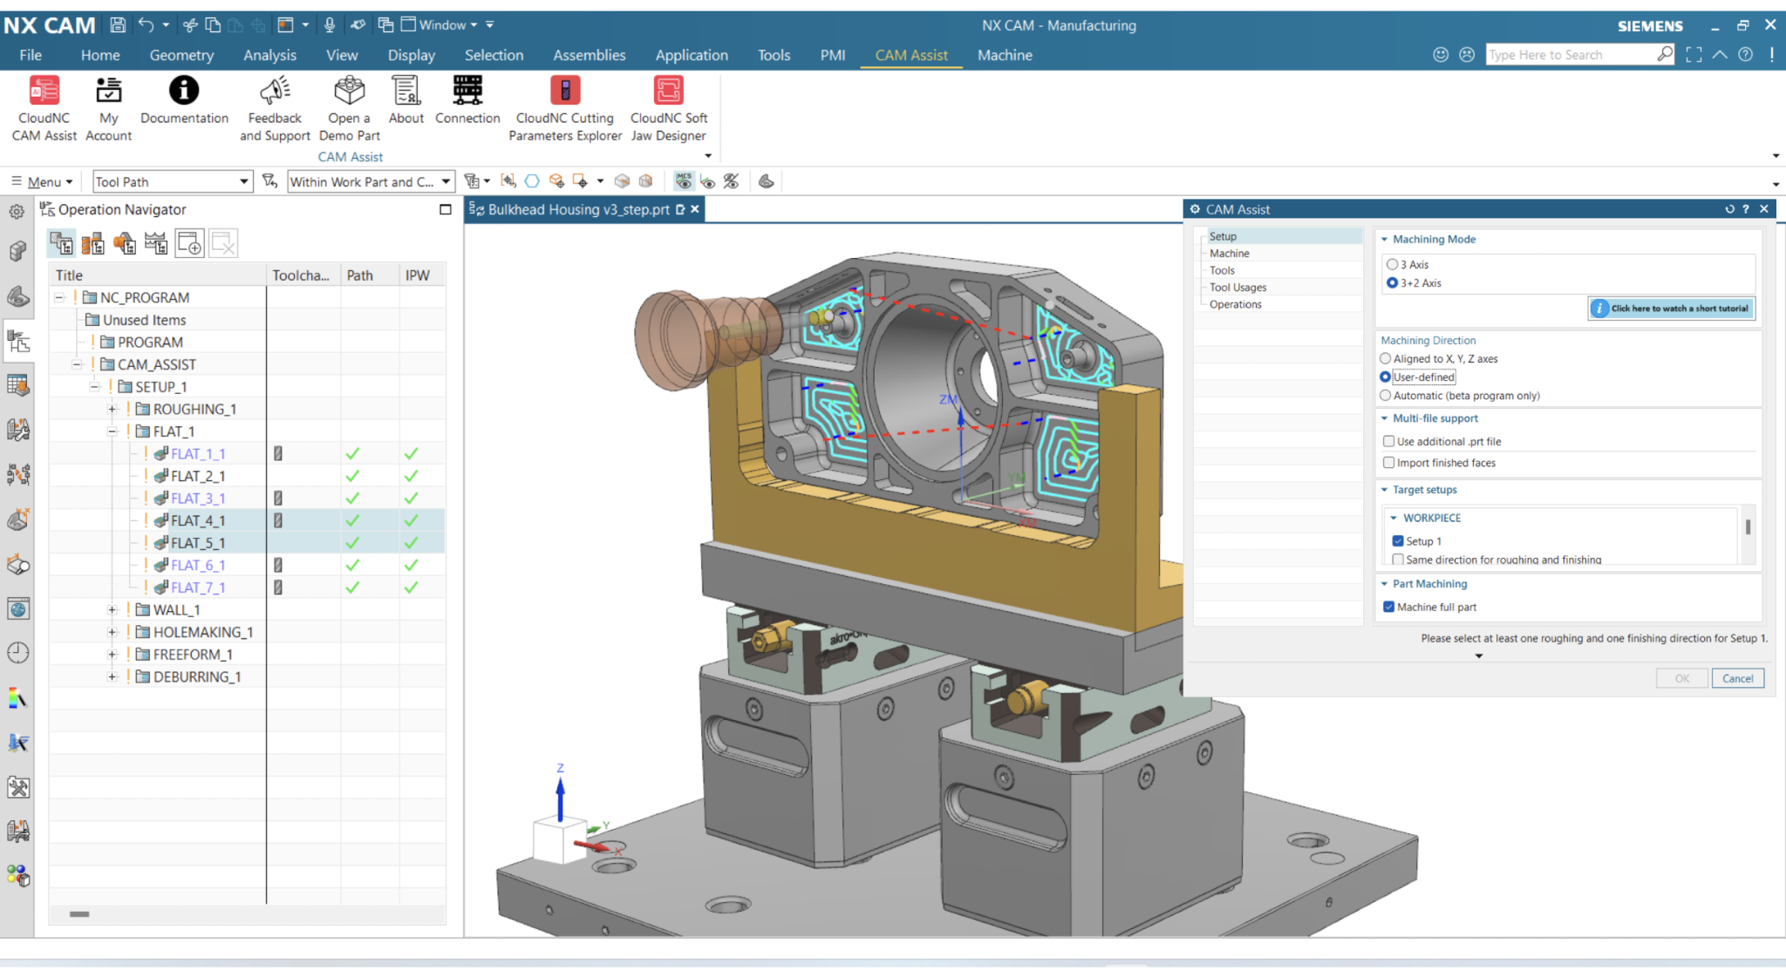Open the Operation Navigator sidebar tab

point(17,341)
